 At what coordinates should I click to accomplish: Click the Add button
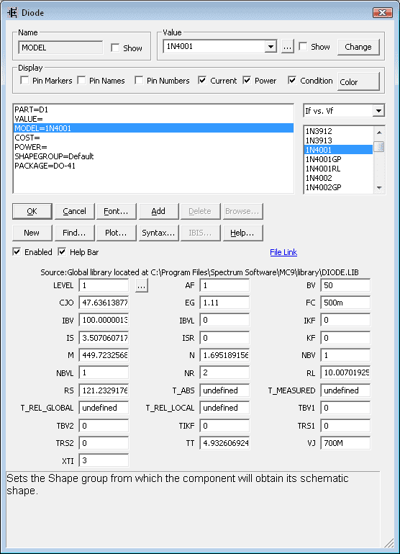158,211
